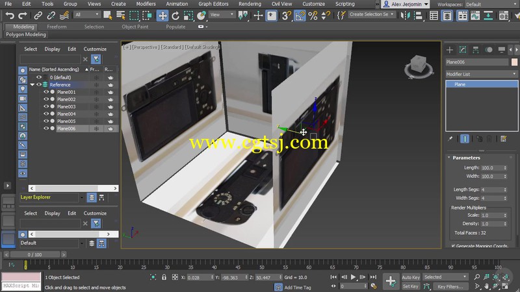Viewport: 520px width, 292px height.
Task: Toggle Percent Snap icon
Action: coord(313,15)
